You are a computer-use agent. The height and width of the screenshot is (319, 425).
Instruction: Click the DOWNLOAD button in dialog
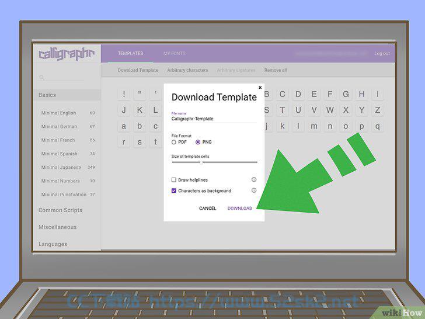240,209
